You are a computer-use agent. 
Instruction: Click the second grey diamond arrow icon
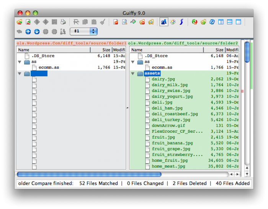tap(46, 22)
